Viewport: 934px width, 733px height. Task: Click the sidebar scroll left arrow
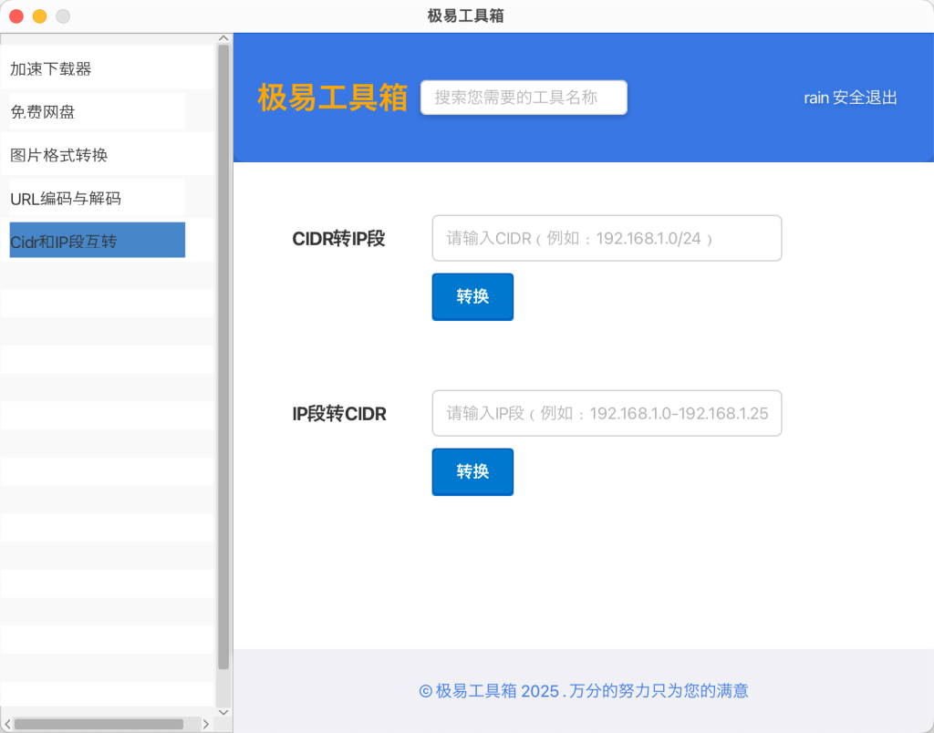[x=7, y=724]
